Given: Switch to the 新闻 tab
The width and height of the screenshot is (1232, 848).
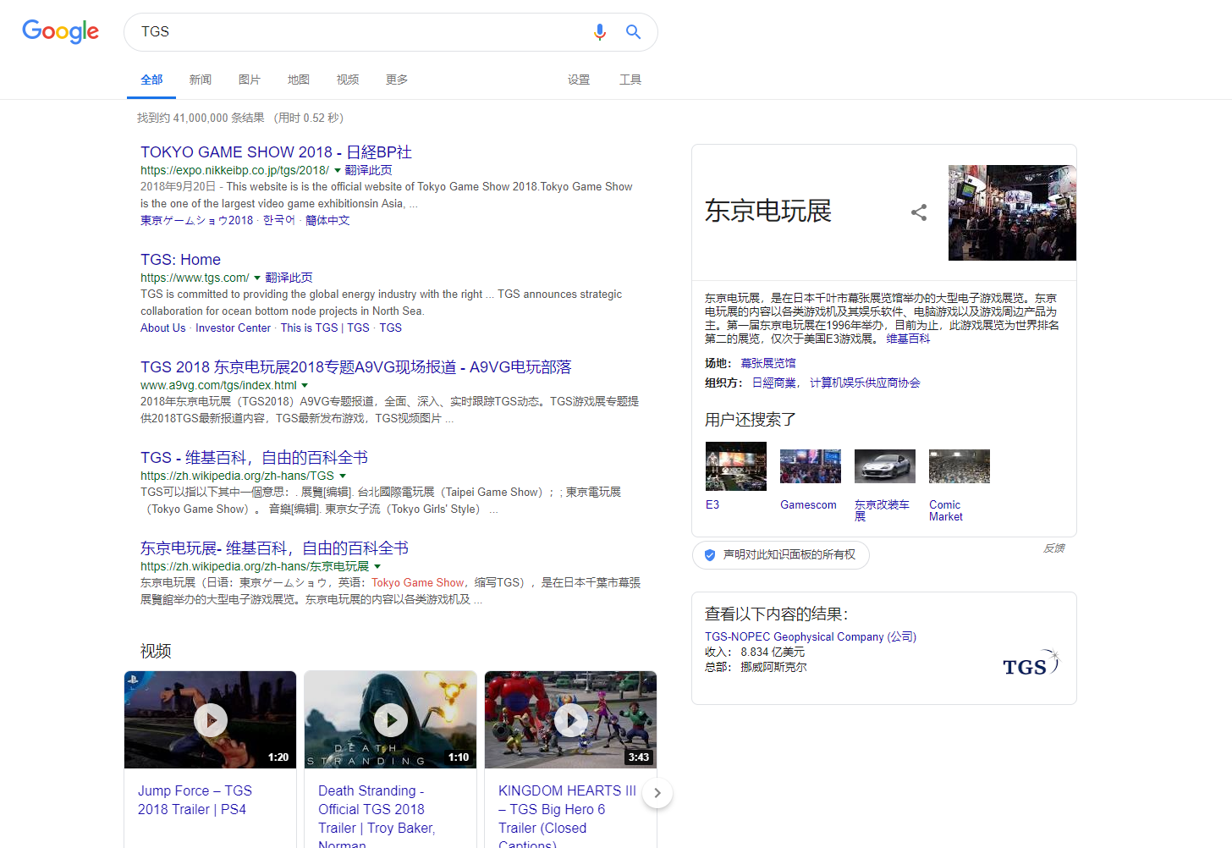Looking at the screenshot, I should click(201, 80).
